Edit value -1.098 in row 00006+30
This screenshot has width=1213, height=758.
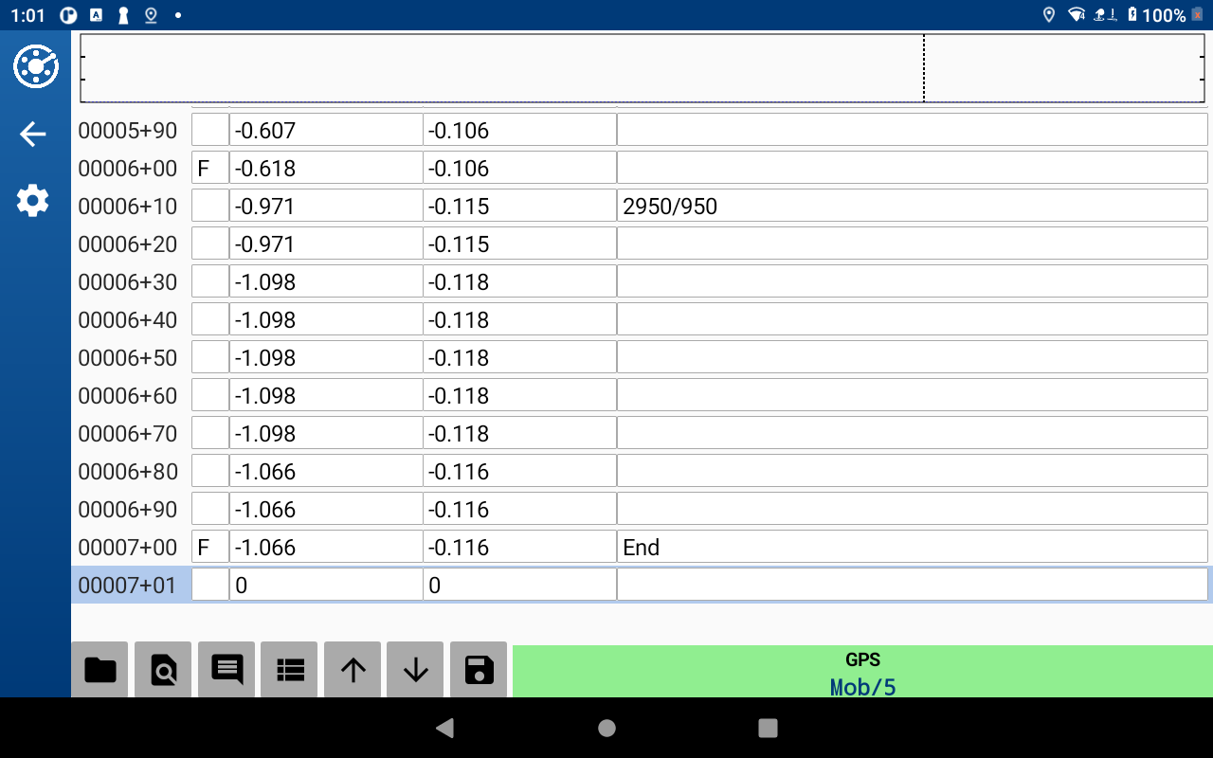tap(326, 281)
